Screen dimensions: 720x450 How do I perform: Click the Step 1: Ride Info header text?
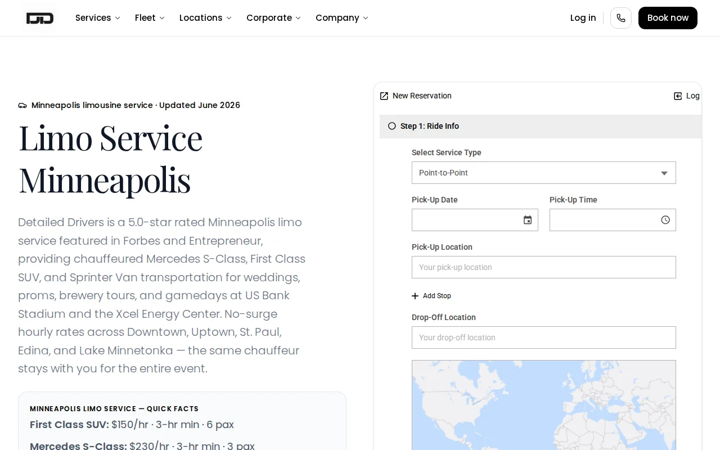click(x=430, y=126)
